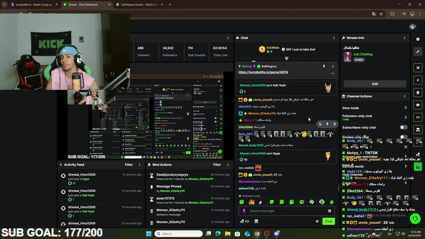The width and height of the screenshot is (425, 239).
Task: Open the Stream info panel options menu
Action: 404,38
